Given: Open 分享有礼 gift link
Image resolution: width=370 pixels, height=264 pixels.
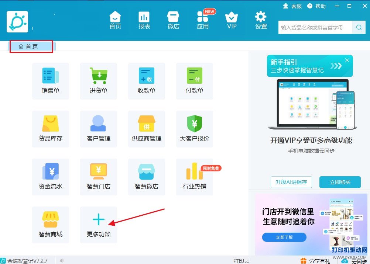Looking at the screenshot, I should [x=315, y=261].
